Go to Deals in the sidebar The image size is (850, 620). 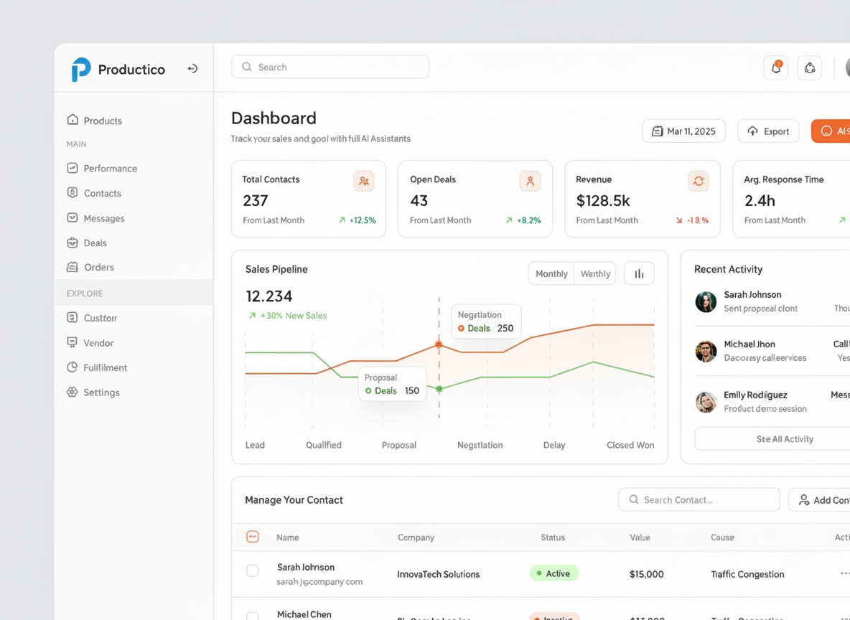[x=95, y=243]
